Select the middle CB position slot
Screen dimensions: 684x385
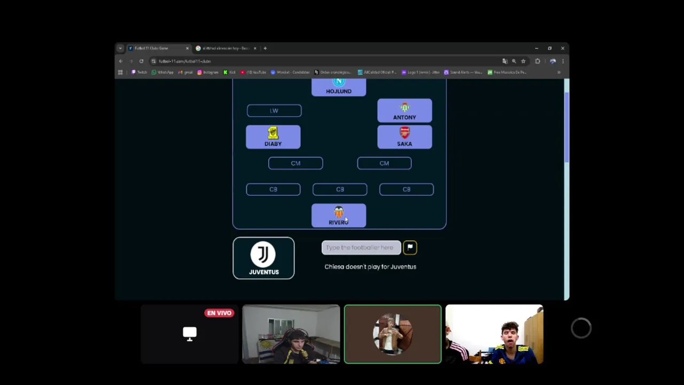coord(340,189)
